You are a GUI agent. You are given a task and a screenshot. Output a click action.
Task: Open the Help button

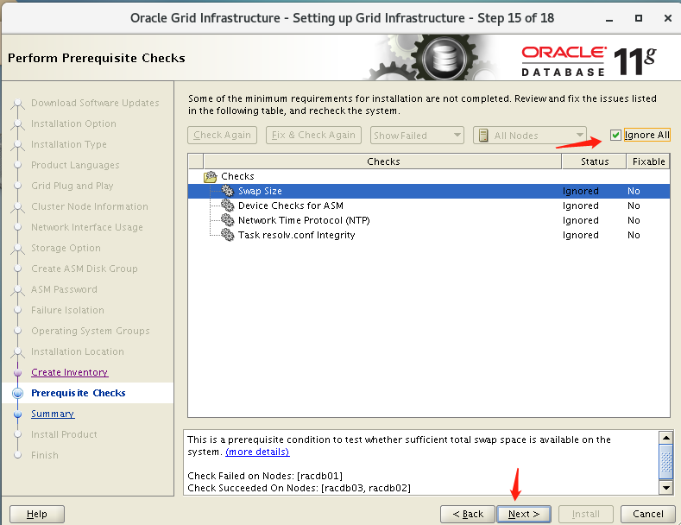coord(37,514)
